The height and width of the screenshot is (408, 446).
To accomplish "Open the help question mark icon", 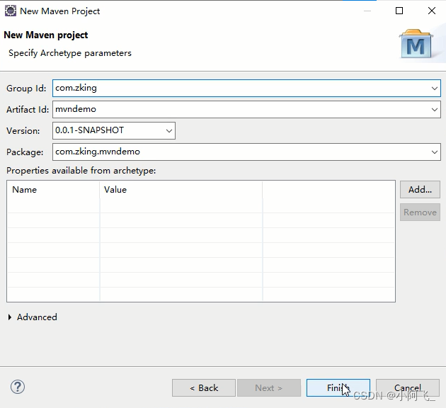I will pos(18,387).
